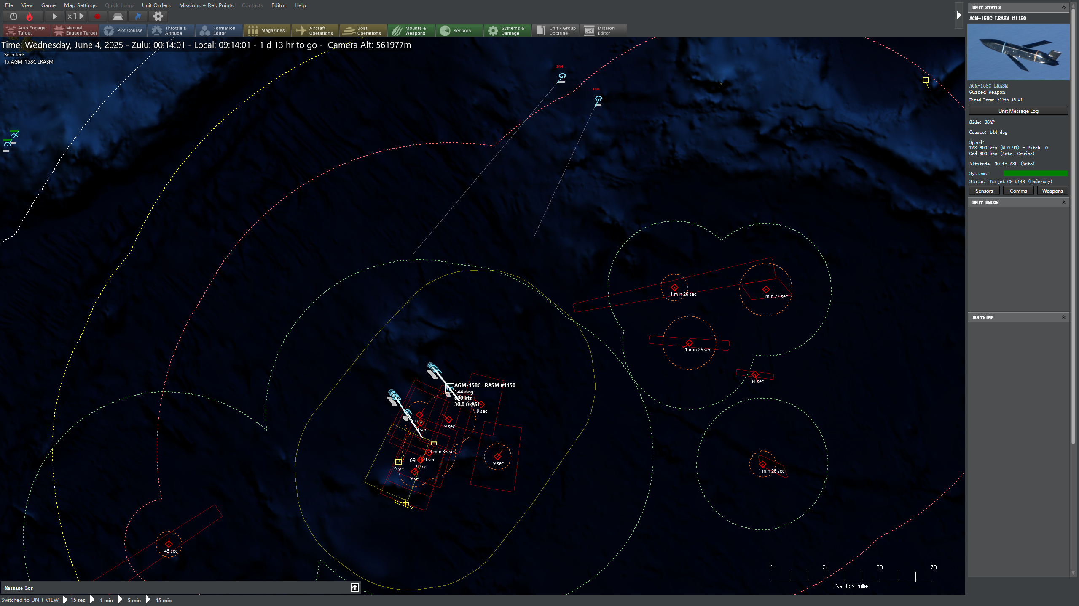This screenshot has width=1079, height=606.
Task: Click the Unit Message Log button
Action: pos(1018,111)
